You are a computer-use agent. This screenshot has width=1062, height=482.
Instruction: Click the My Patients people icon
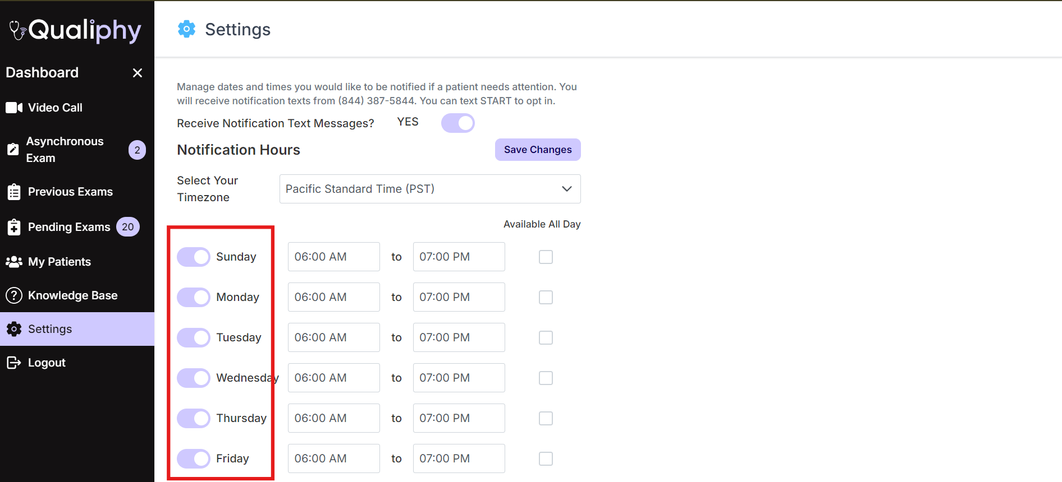(14, 262)
